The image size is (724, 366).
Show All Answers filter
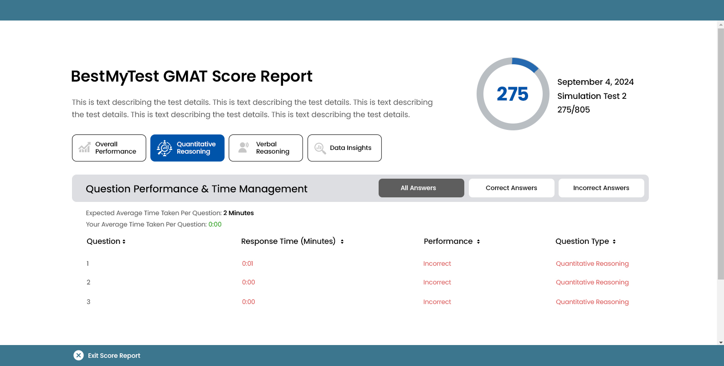coord(421,188)
